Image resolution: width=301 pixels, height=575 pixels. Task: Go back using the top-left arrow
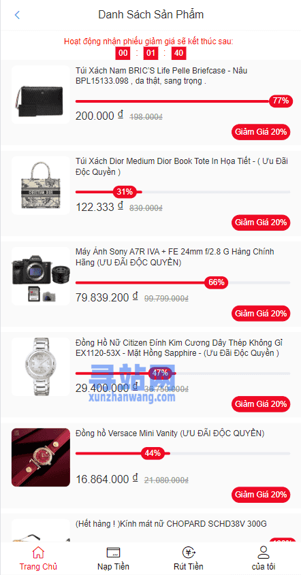[x=17, y=15]
